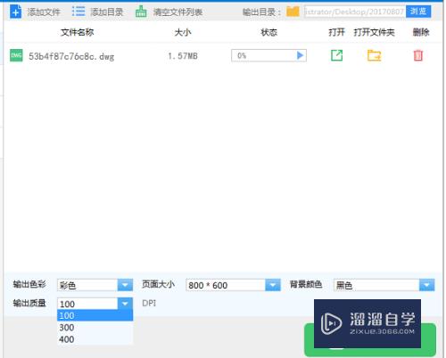
Task: Expand the 背景颜色 background color dropdown arrow
Action: point(427,285)
